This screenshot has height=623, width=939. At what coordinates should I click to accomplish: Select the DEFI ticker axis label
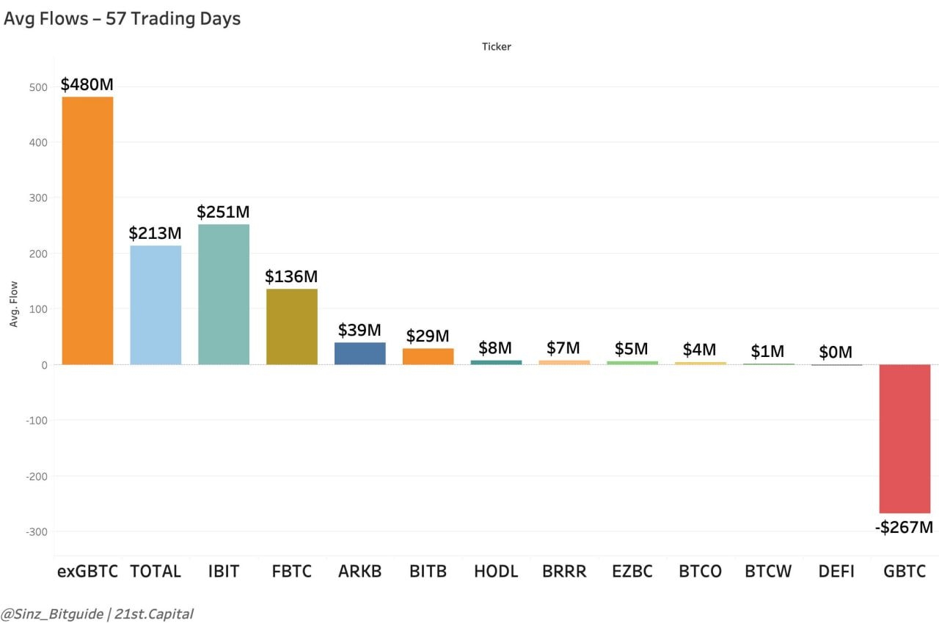coord(836,572)
